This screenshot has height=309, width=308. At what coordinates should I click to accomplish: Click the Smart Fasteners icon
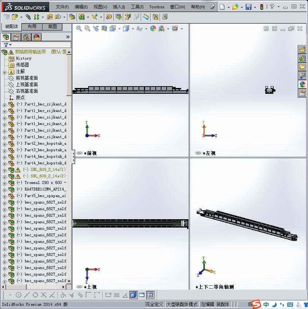(50, 17)
